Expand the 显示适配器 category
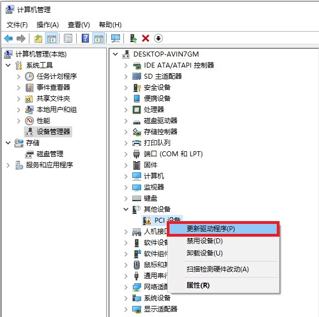This screenshot has height=317, width=319. click(x=126, y=309)
